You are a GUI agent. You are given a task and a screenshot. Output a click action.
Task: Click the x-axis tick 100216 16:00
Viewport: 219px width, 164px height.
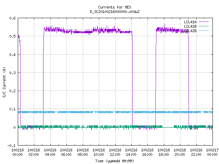147,152
